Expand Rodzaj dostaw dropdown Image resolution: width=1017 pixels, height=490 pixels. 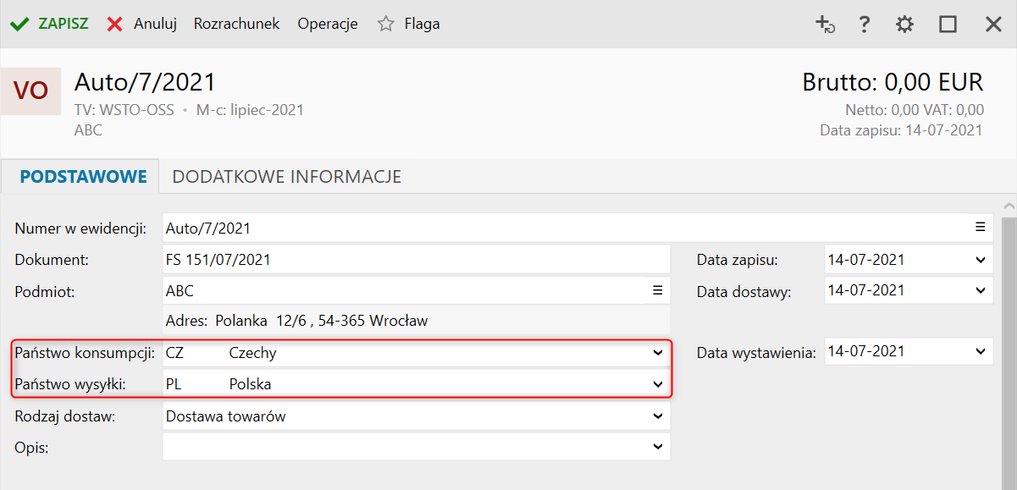click(658, 416)
